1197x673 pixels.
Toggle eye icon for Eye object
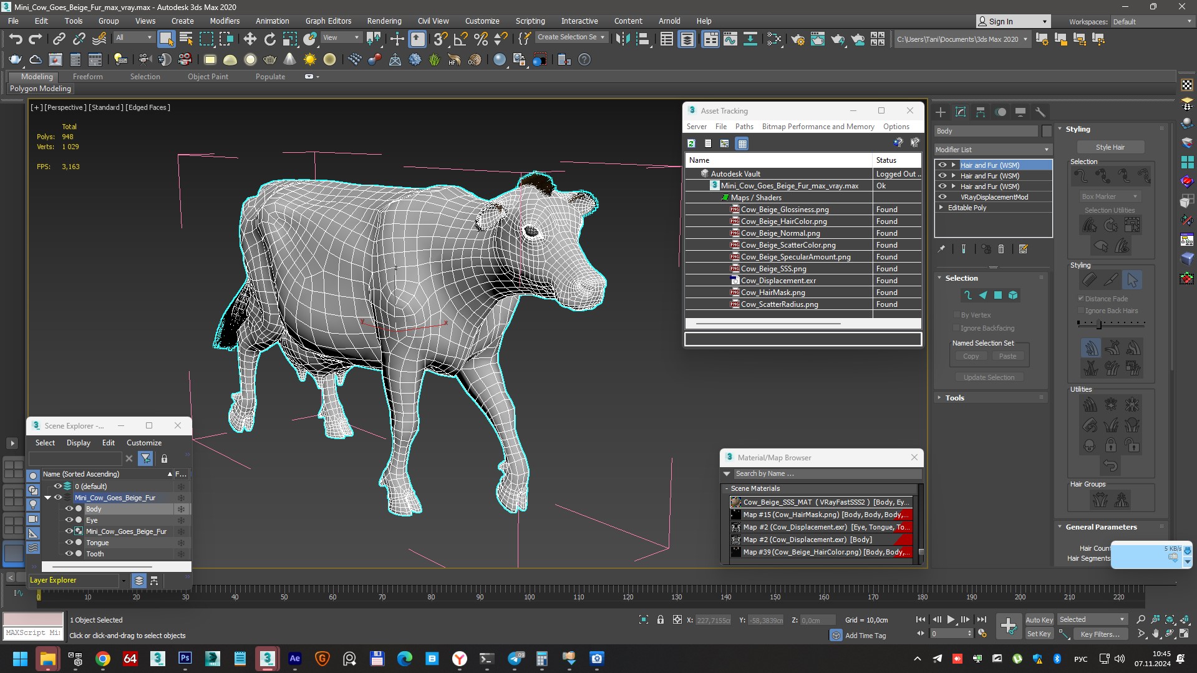69,520
